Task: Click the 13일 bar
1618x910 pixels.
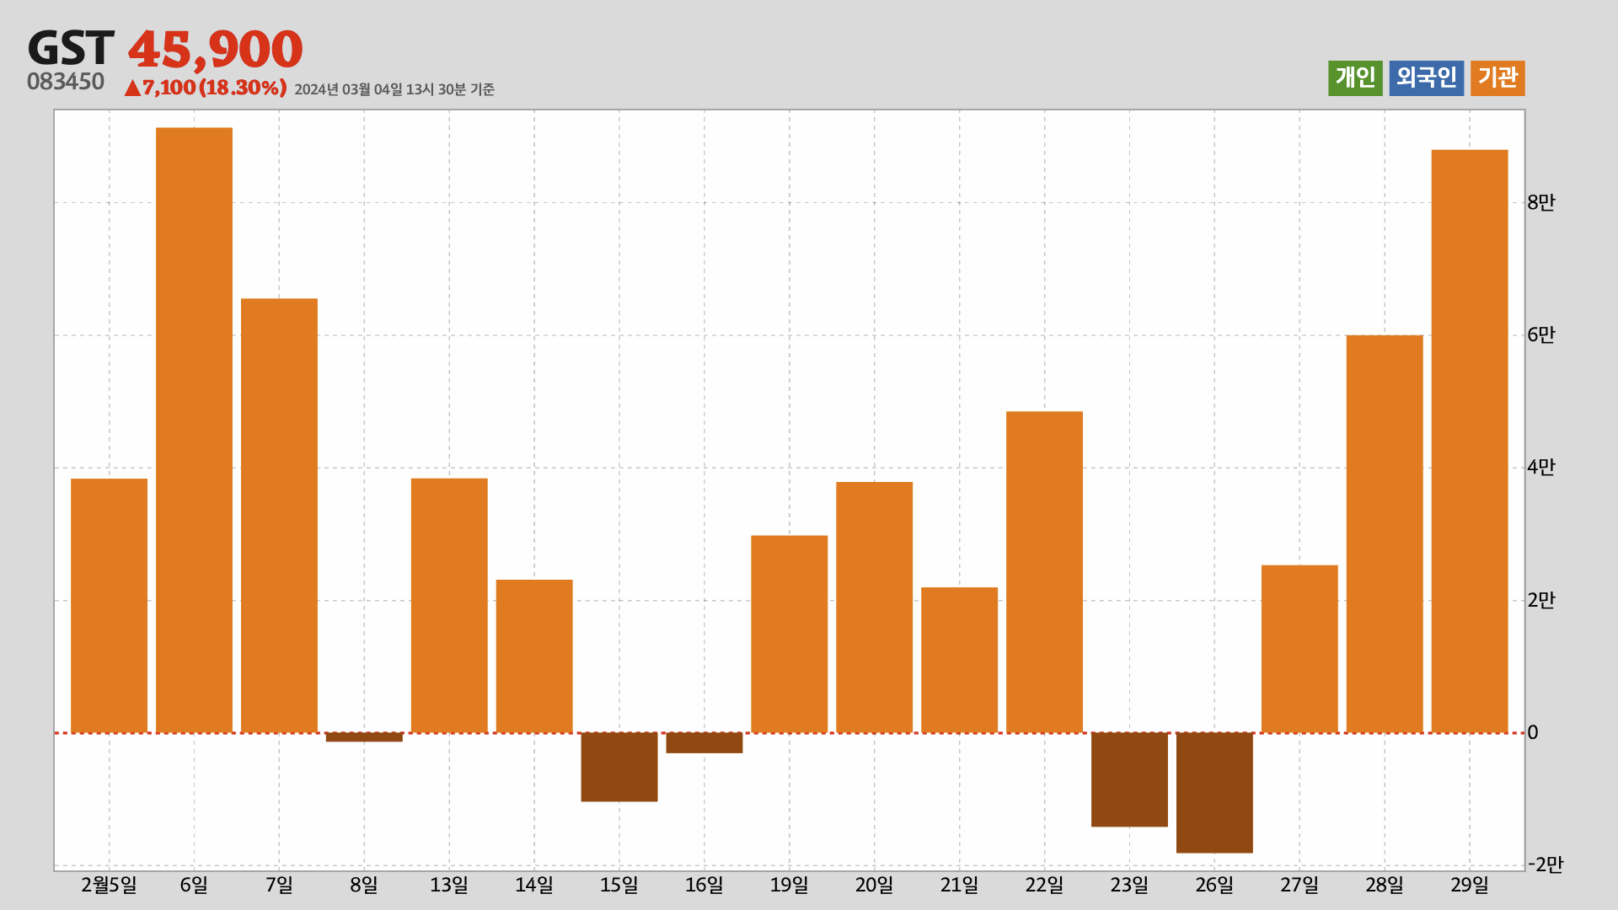Action: [x=449, y=606]
